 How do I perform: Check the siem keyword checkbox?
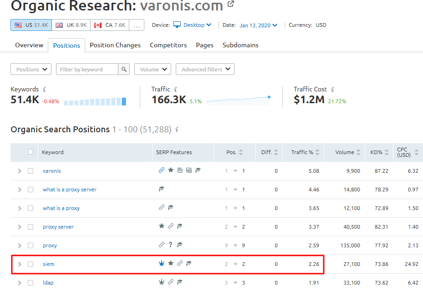point(31,264)
